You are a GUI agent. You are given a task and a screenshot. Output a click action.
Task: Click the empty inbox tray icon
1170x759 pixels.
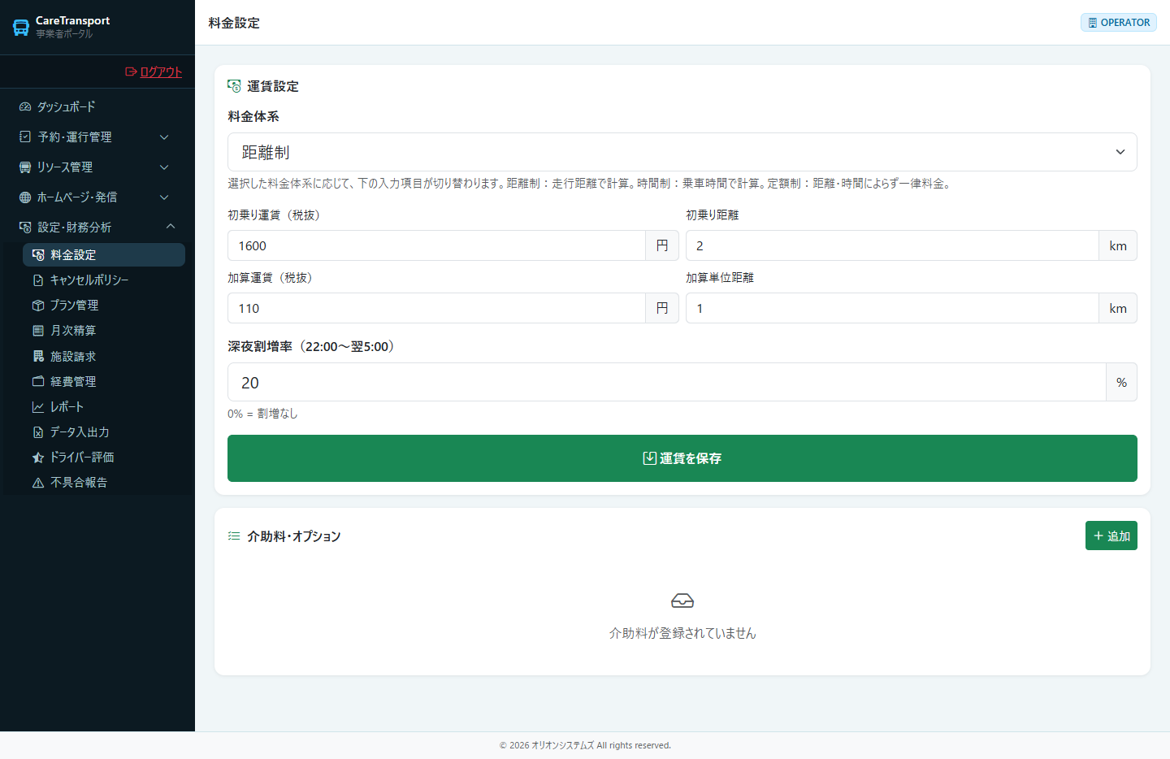coord(682,601)
